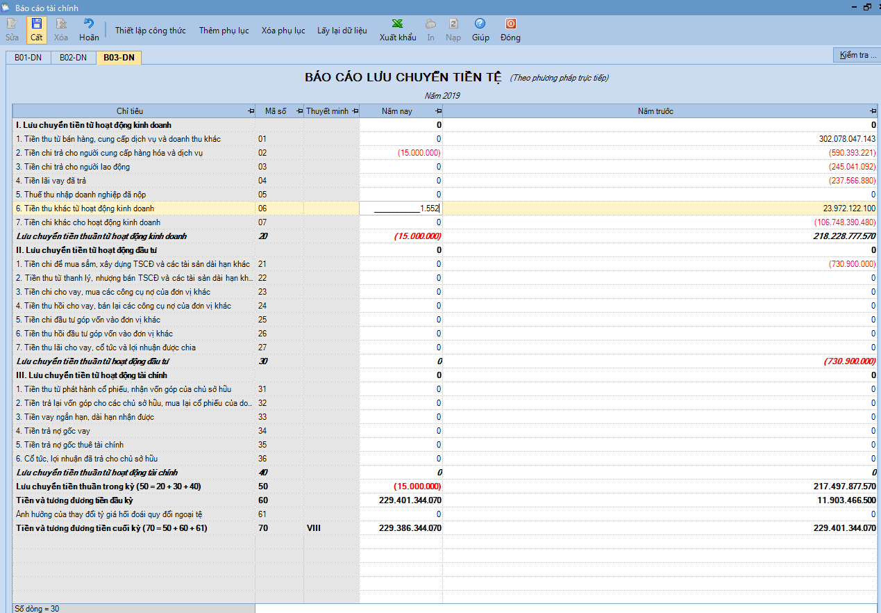Pin the Mã số column header
The height and width of the screenshot is (613, 881).
[x=299, y=111]
